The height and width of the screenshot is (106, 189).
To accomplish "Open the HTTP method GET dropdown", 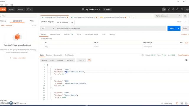I will [x=48, y=28].
